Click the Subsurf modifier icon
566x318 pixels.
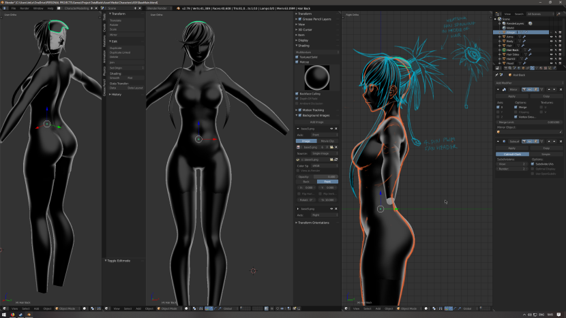503,141
